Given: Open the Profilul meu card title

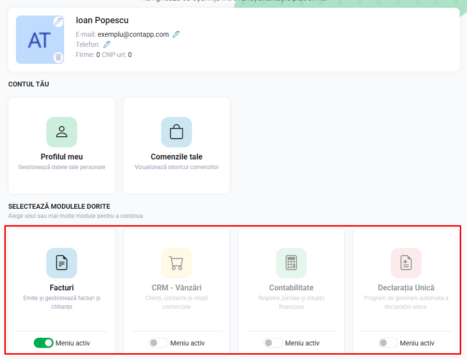Looking at the screenshot, I should pyautogui.click(x=62, y=157).
